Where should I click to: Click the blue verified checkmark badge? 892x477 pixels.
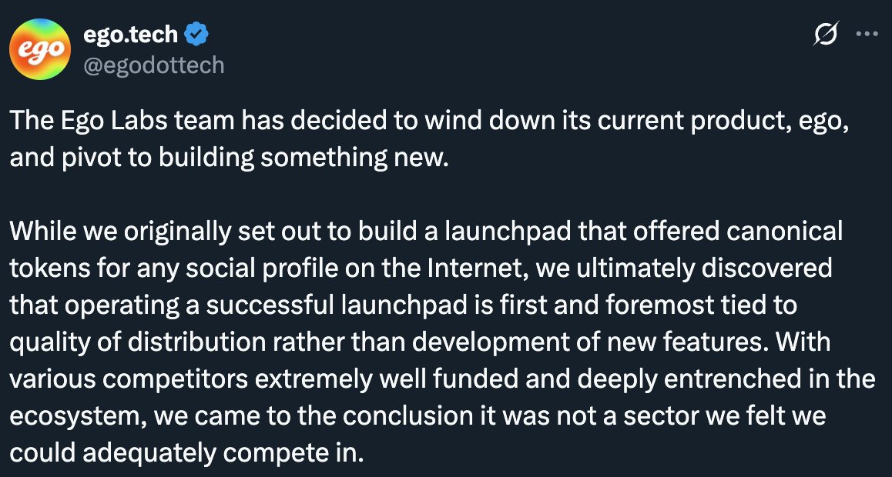(x=198, y=35)
